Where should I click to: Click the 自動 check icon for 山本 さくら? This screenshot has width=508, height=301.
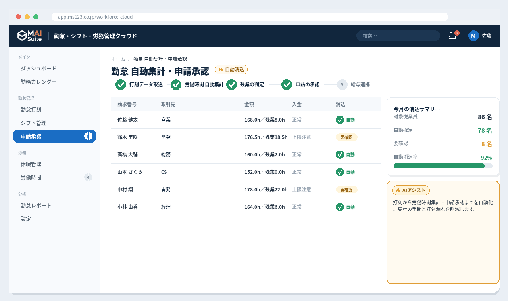coord(340,172)
